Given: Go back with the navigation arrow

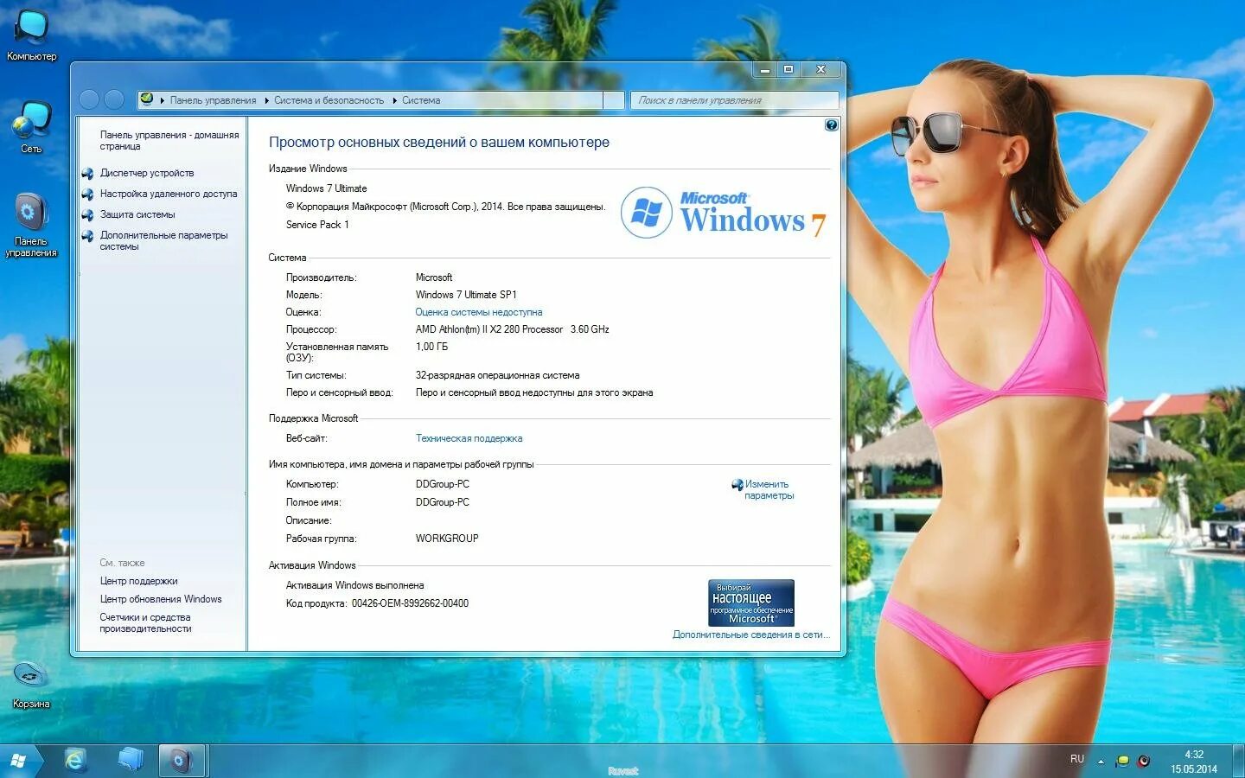Looking at the screenshot, I should point(89,99).
